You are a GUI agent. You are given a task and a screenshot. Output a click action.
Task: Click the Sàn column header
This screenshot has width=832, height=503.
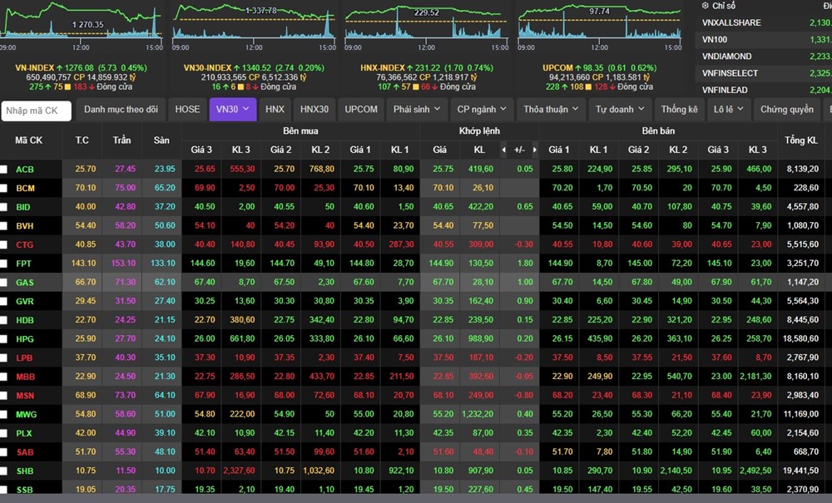click(x=161, y=140)
